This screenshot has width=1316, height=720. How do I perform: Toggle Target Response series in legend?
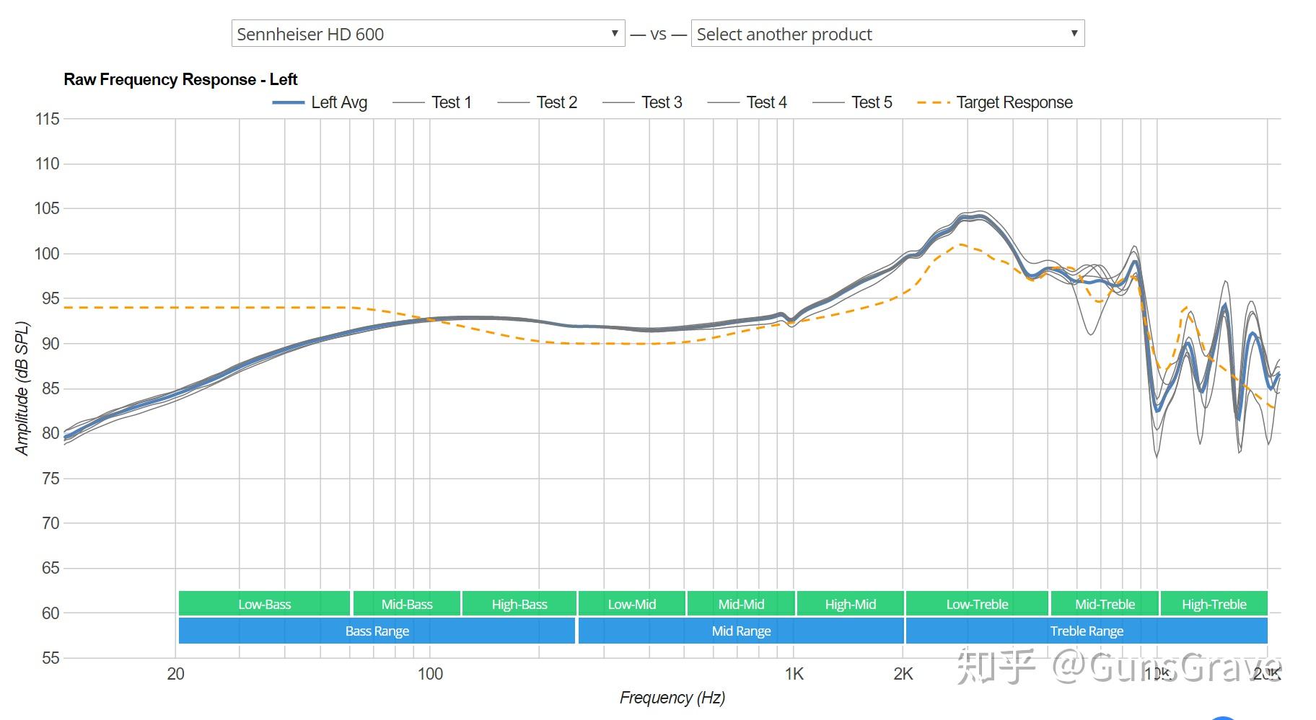pyautogui.click(x=995, y=102)
